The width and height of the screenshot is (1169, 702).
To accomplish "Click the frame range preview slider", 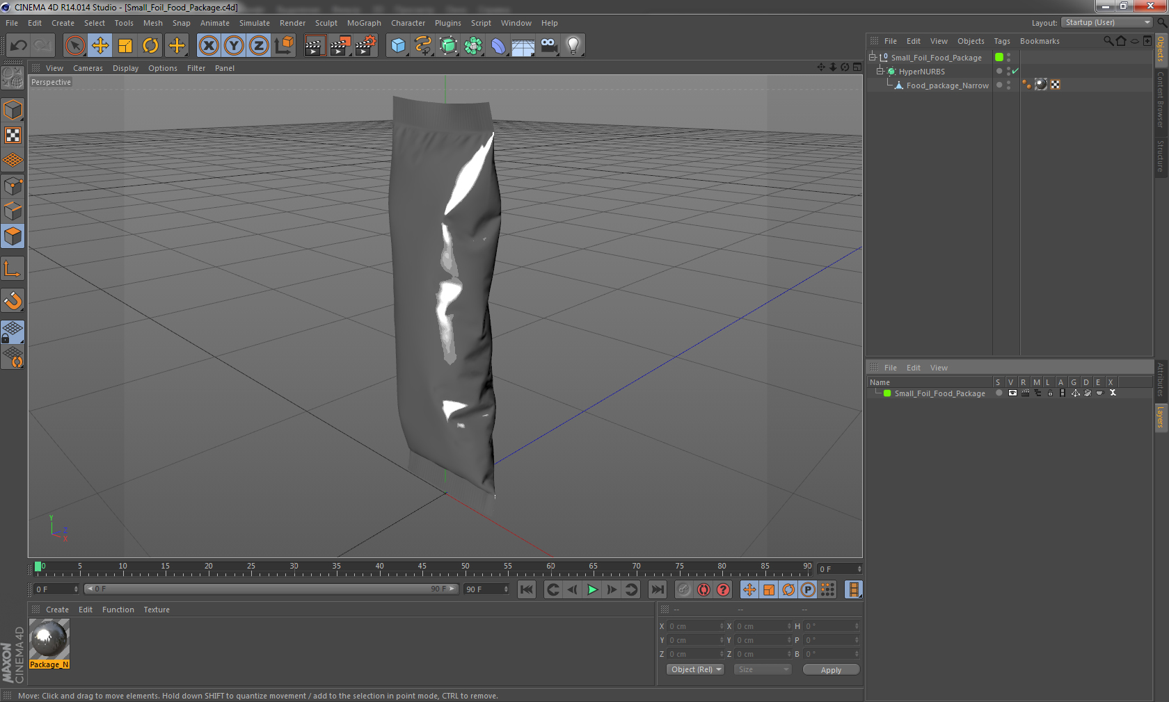I will [x=271, y=589].
